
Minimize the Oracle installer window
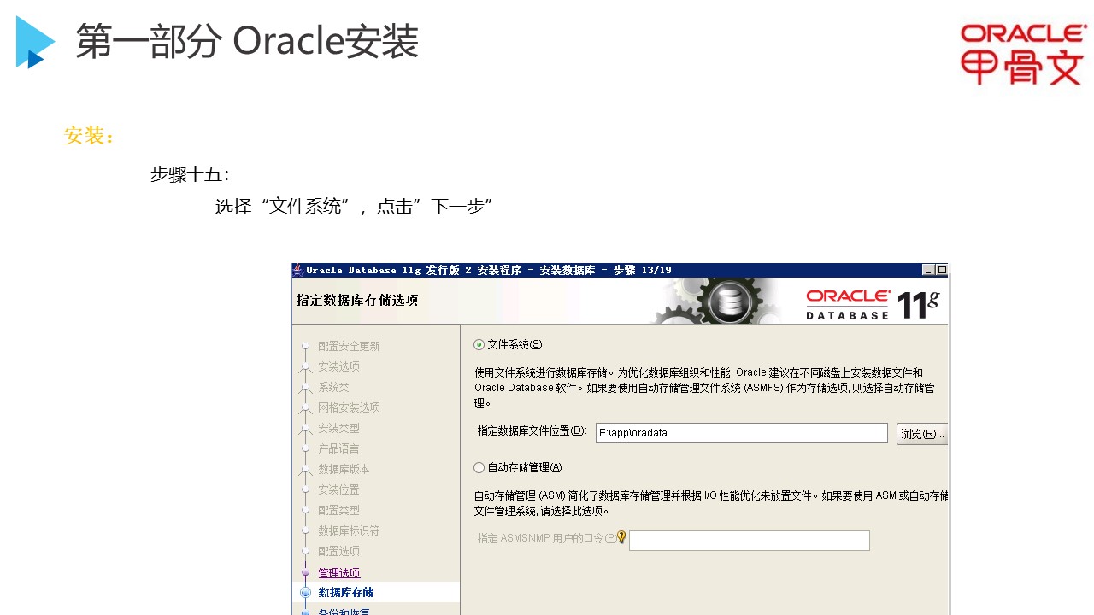(x=929, y=270)
